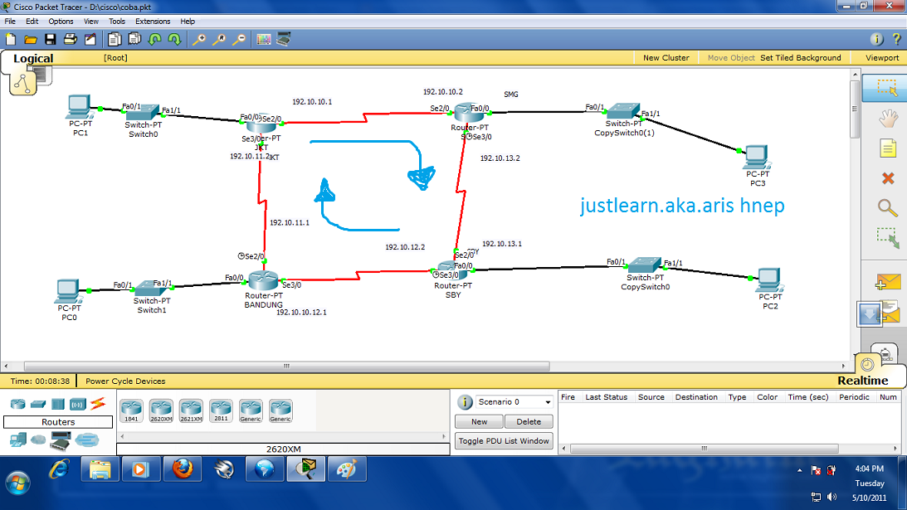Image resolution: width=907 pixels, height=510 pixels.
Task: Click the Zoom Reset toolbar icon
Action: 221,39
